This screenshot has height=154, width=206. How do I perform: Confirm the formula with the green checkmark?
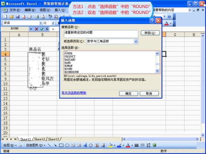click(42, 29)
